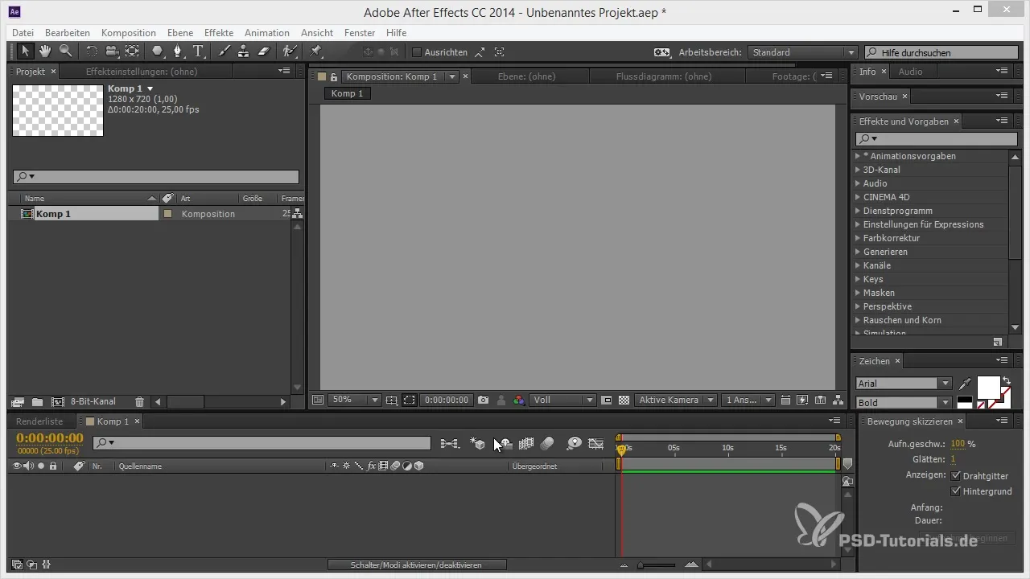Open the Komposition menu

(129, 33)
